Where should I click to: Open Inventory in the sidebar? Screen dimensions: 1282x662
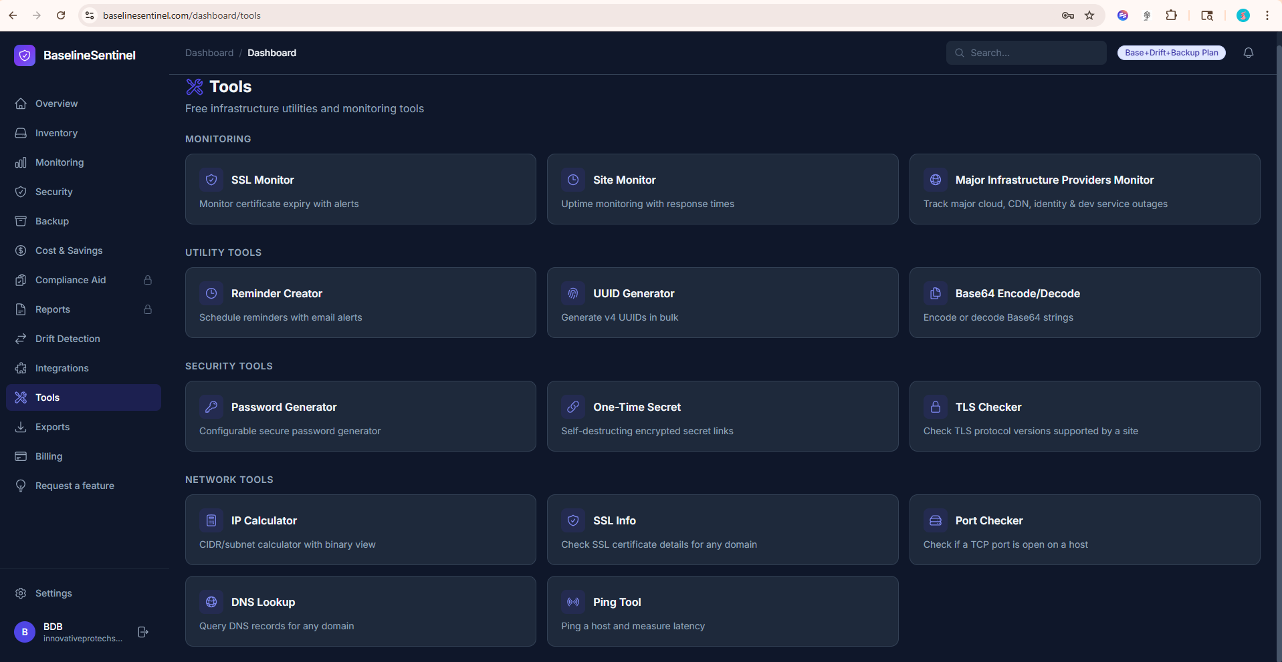[84, 133]
